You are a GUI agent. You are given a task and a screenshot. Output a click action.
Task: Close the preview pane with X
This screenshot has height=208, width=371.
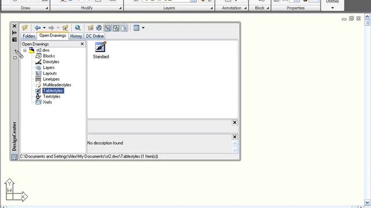point(234,122)
